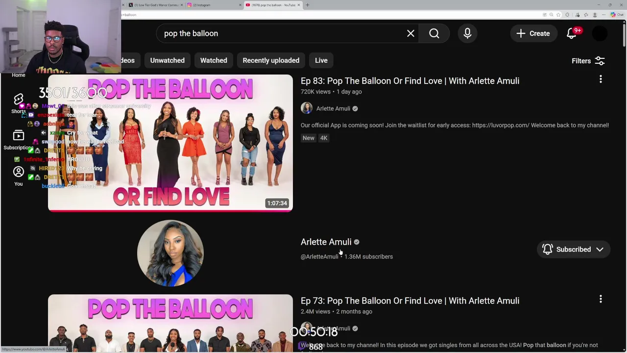The width and height of the screenshot is (627, 353).
Task: Expand the Subscribed notification dropdown
Action: point(574,249)
